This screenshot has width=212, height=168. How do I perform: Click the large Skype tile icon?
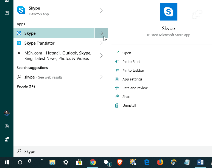pyautogui.click(x=168, y=12)
